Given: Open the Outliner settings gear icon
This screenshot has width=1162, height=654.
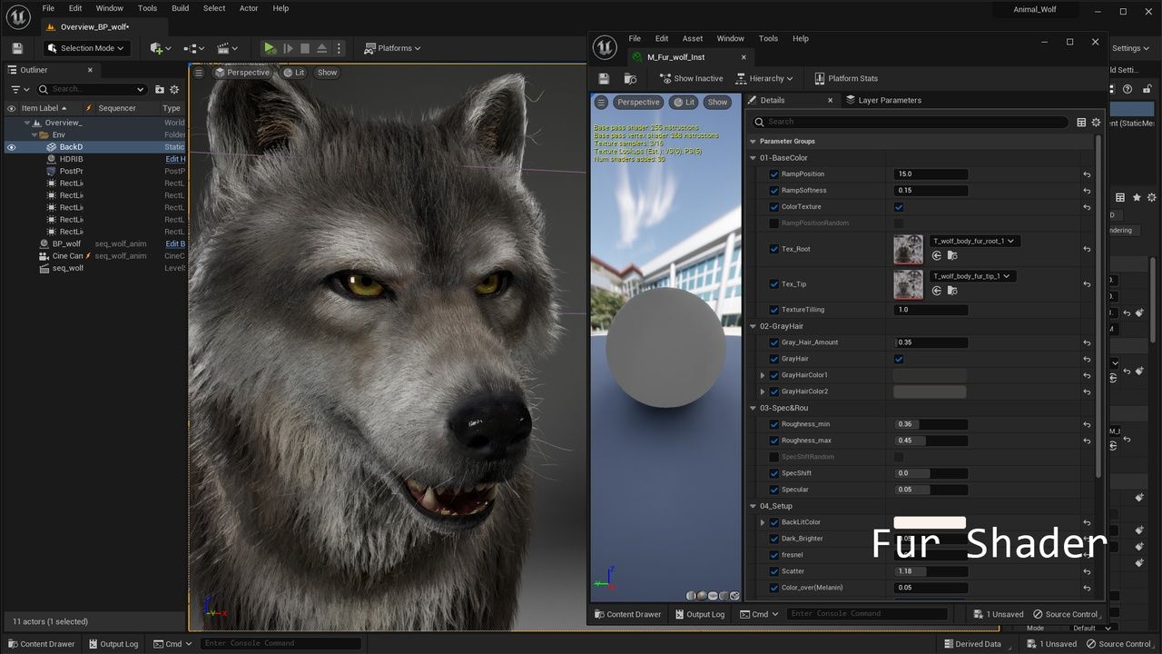Looking at the screenshot, I should [174, 89].
